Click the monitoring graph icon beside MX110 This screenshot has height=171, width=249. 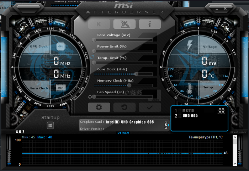pos(221,111)
